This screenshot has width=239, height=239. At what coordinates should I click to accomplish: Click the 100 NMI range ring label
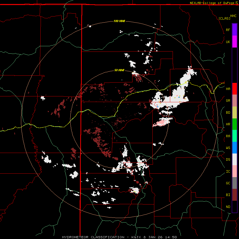tap(119, 21)
